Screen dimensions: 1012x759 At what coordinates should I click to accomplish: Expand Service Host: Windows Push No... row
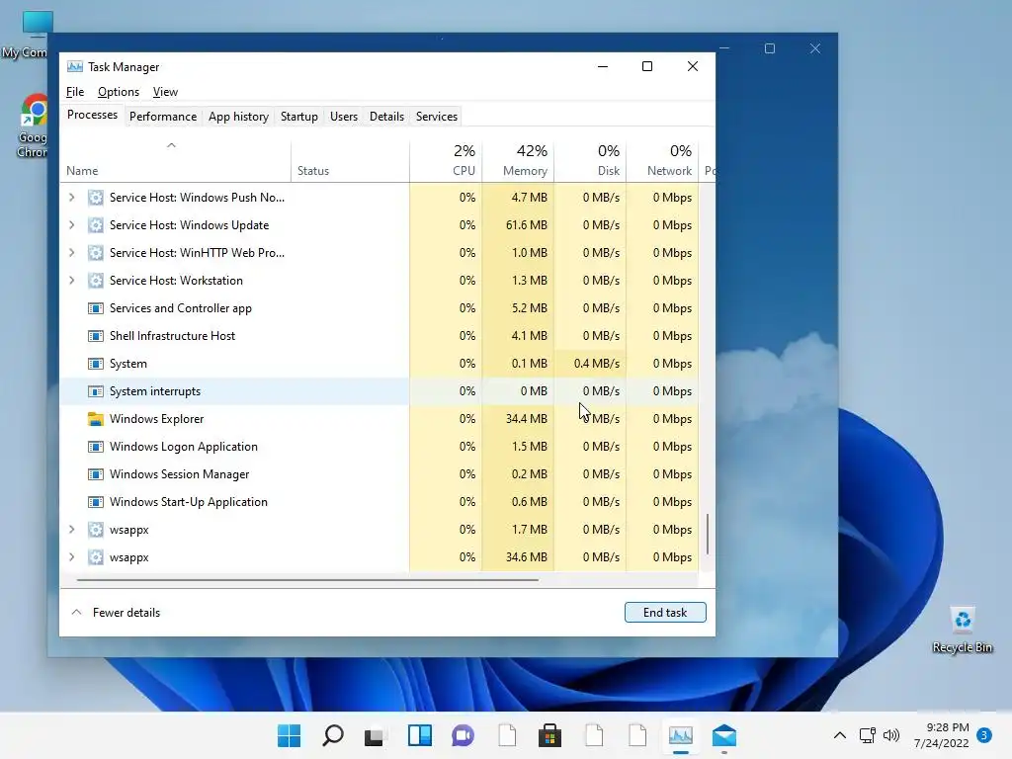point(71,198)
